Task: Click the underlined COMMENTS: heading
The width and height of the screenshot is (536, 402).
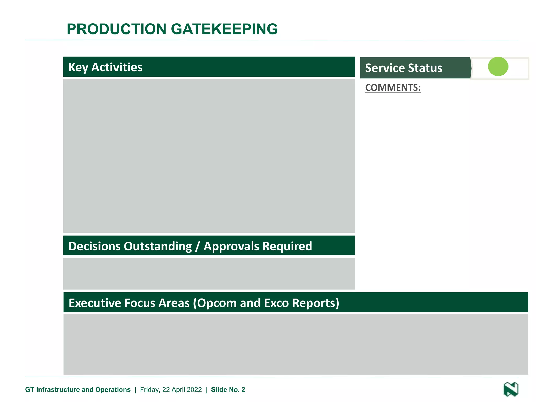Action: (393, 87)
